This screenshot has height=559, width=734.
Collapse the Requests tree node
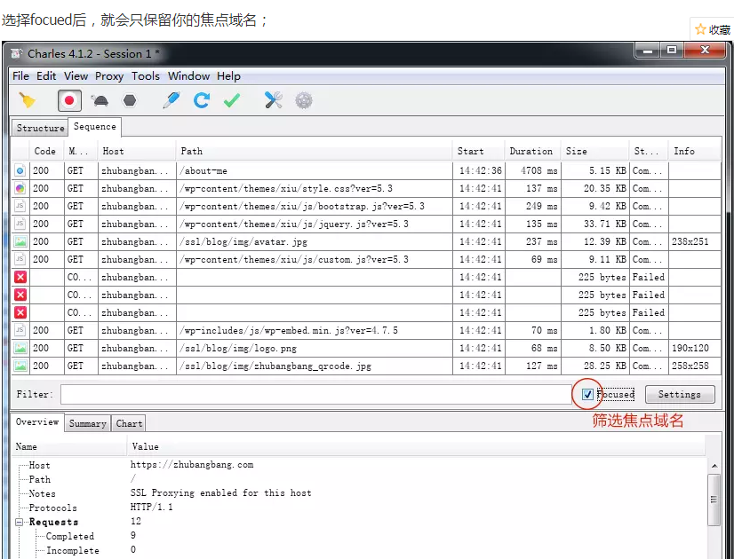coord(20,522)
